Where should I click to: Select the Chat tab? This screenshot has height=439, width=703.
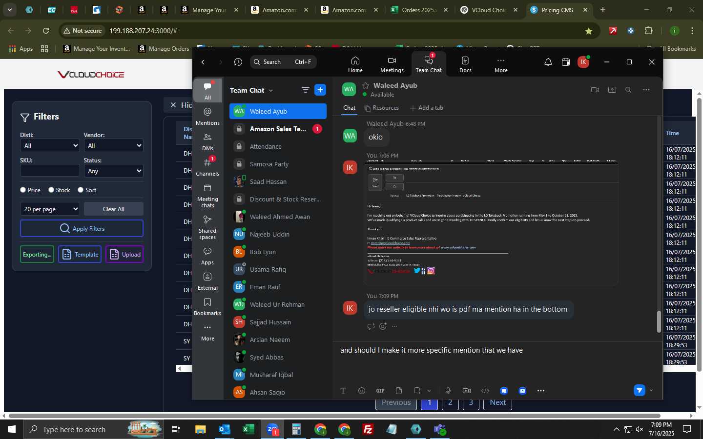[x=349, y=108]
